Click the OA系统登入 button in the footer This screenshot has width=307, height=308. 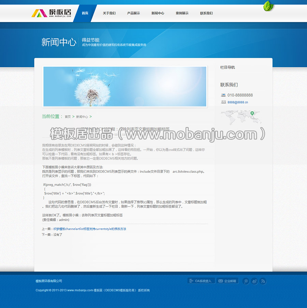pos(201,281)
